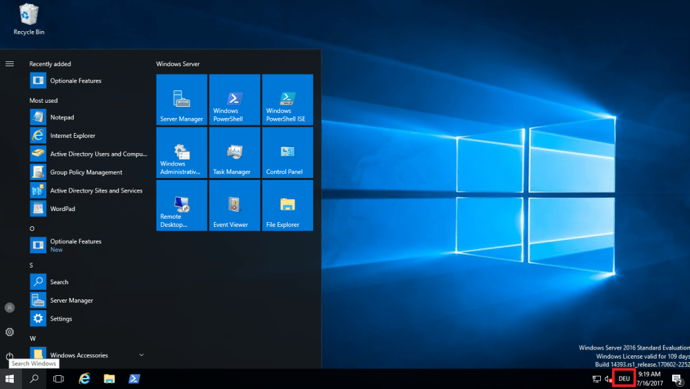
Task: Launch the Event Viewer tile
Action: (235, 206)
